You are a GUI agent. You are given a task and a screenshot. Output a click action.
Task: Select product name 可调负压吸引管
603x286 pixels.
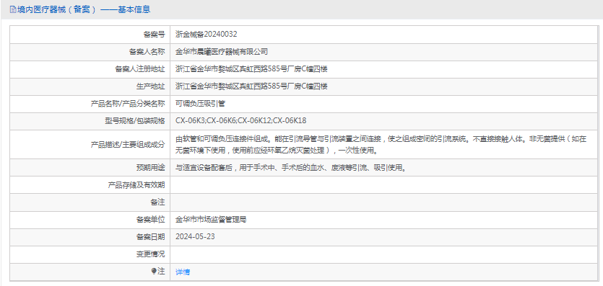(200, 104)
